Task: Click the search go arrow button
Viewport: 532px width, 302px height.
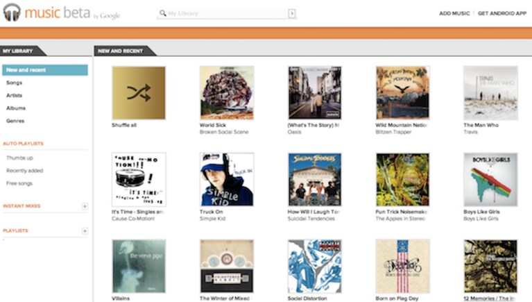Action: pos(291,14)
